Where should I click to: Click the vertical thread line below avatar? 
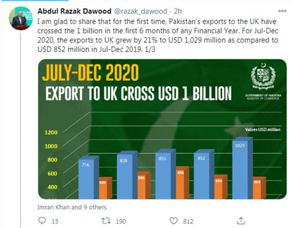[20, 130]
